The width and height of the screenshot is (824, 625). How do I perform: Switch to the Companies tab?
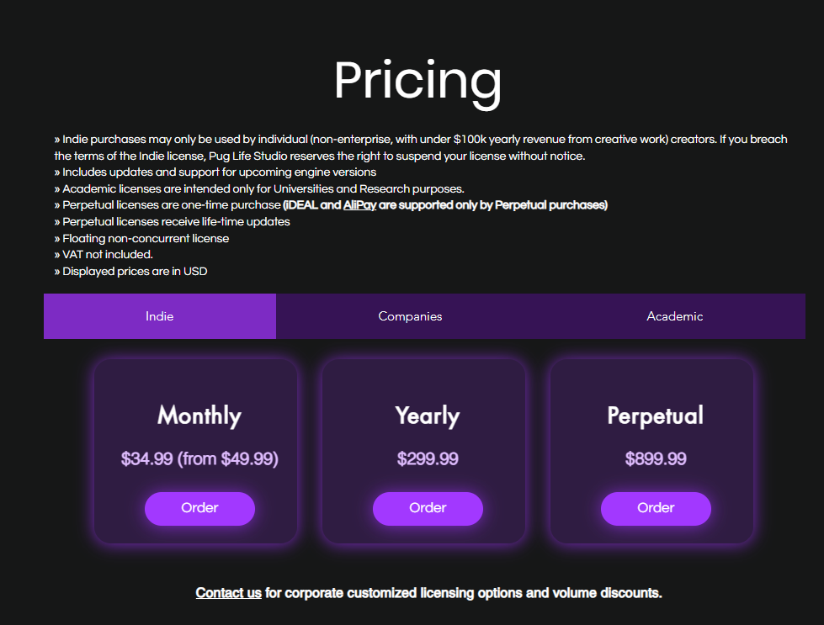coord(410,316)
